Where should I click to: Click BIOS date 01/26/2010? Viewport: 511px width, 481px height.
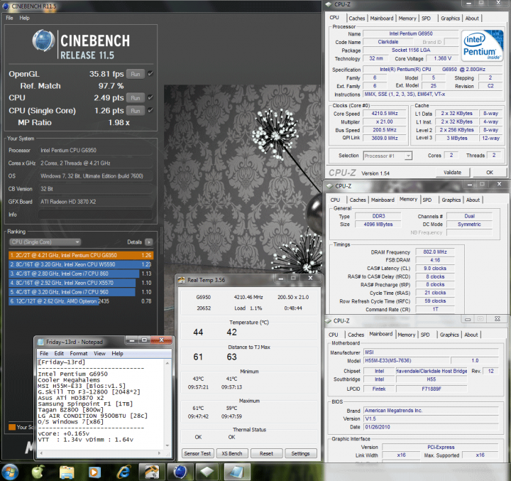[431, 427]
